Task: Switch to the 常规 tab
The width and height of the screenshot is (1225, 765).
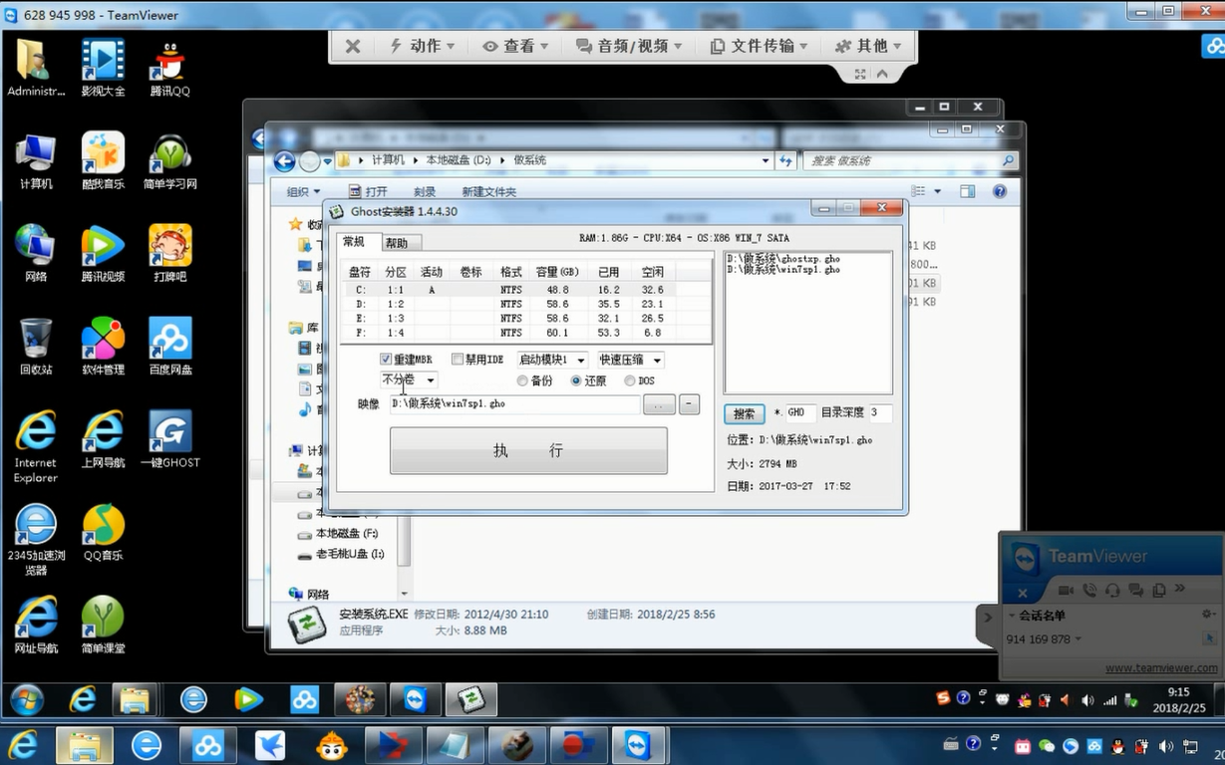Action: (x=355, y=242)
